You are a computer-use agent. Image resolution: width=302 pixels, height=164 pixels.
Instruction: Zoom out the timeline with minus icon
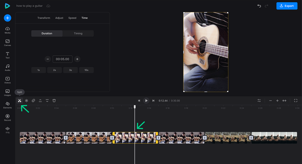[270, 101]
